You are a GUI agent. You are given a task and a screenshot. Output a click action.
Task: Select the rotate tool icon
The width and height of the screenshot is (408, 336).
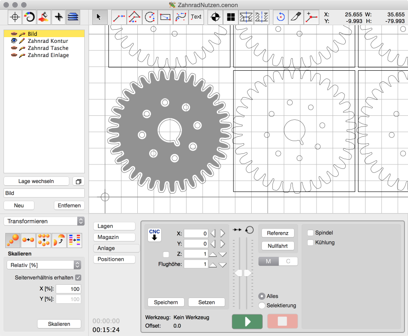280,17
